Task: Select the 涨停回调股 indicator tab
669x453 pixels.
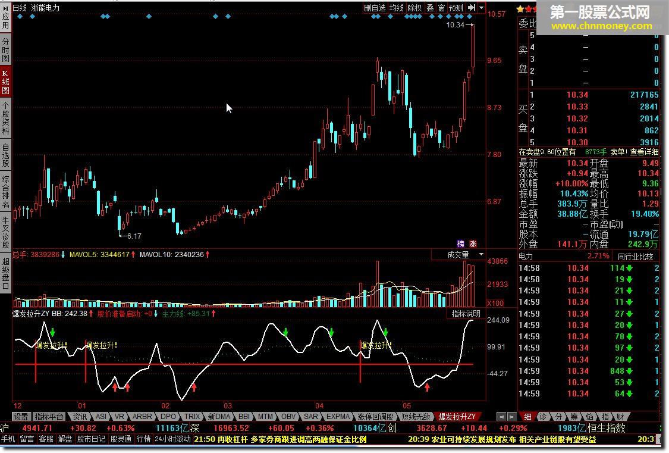Action: (375, 417)
